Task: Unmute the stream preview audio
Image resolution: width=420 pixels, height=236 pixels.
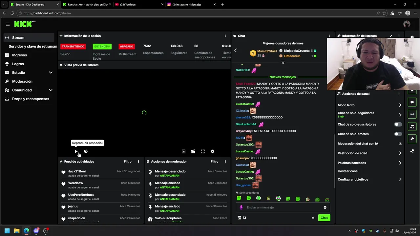Action: [86, 151]
